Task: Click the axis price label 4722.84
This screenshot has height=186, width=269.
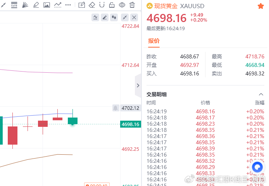Action: coord(130,26)
